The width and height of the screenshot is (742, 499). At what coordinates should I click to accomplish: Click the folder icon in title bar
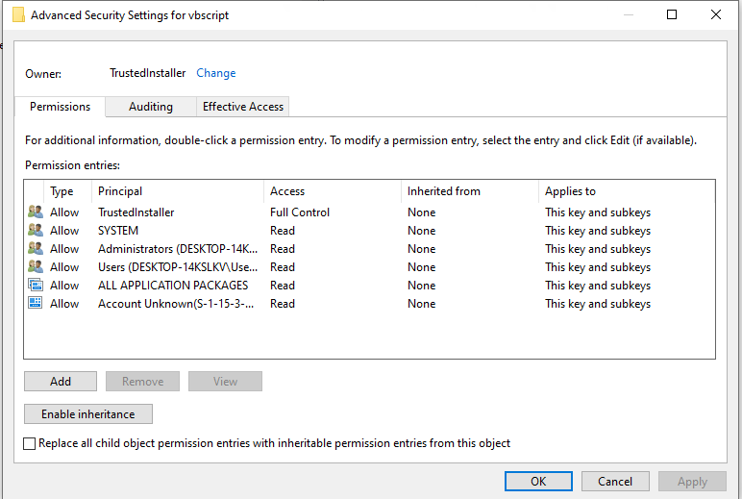tap(17, 15)
